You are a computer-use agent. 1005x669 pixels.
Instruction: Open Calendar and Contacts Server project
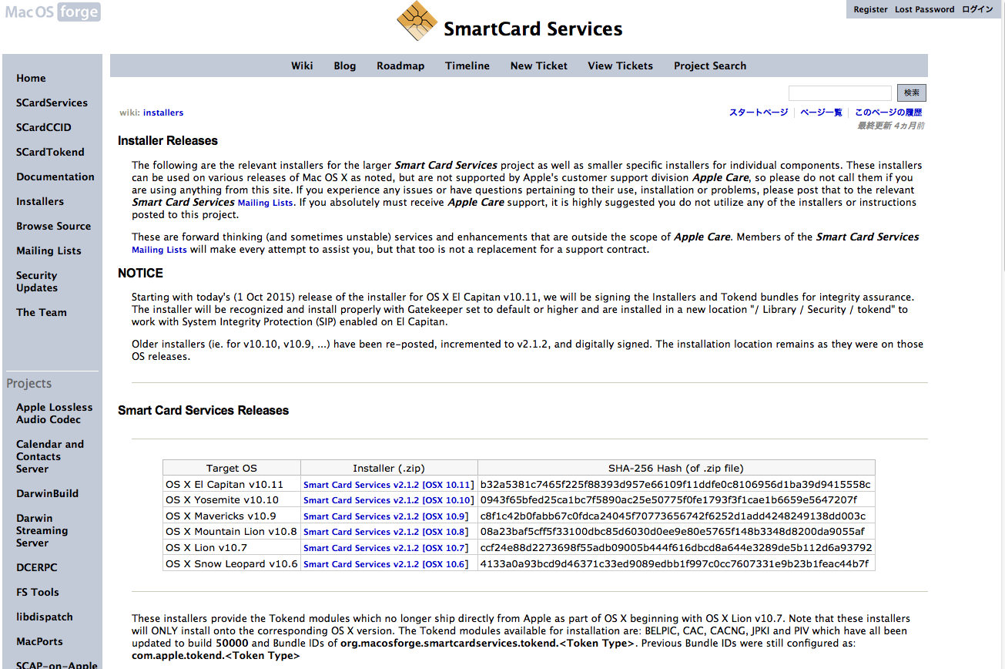[x=50, y=456]
